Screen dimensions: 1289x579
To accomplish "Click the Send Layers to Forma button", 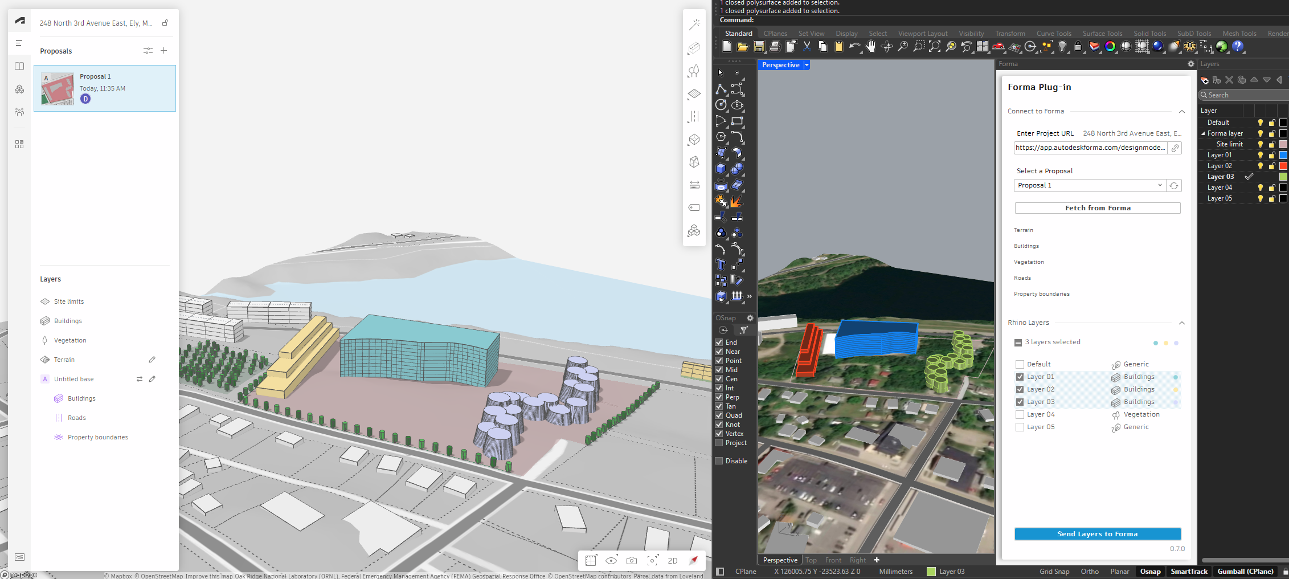I will [x=1097, y=534].
